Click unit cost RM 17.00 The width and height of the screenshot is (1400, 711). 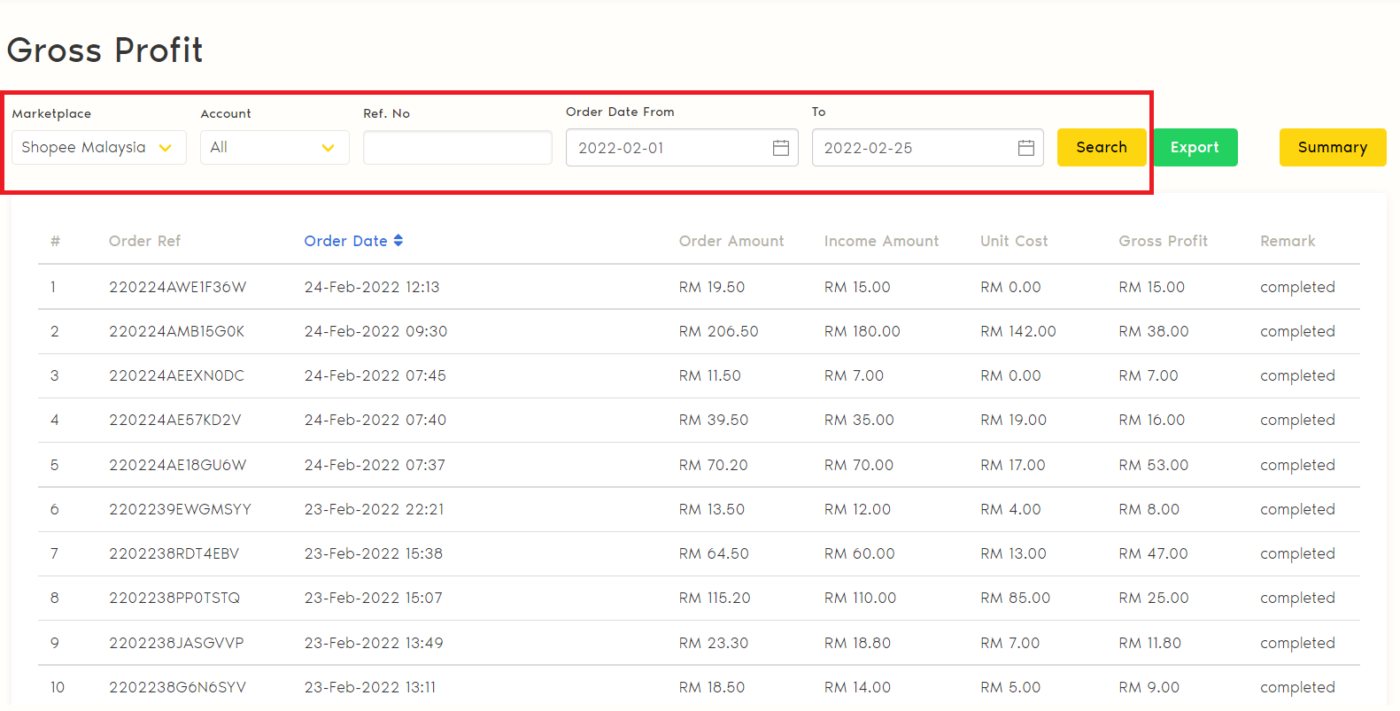click(1013, 465)
